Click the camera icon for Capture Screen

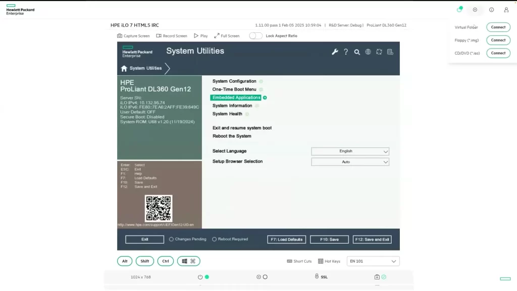120,36
